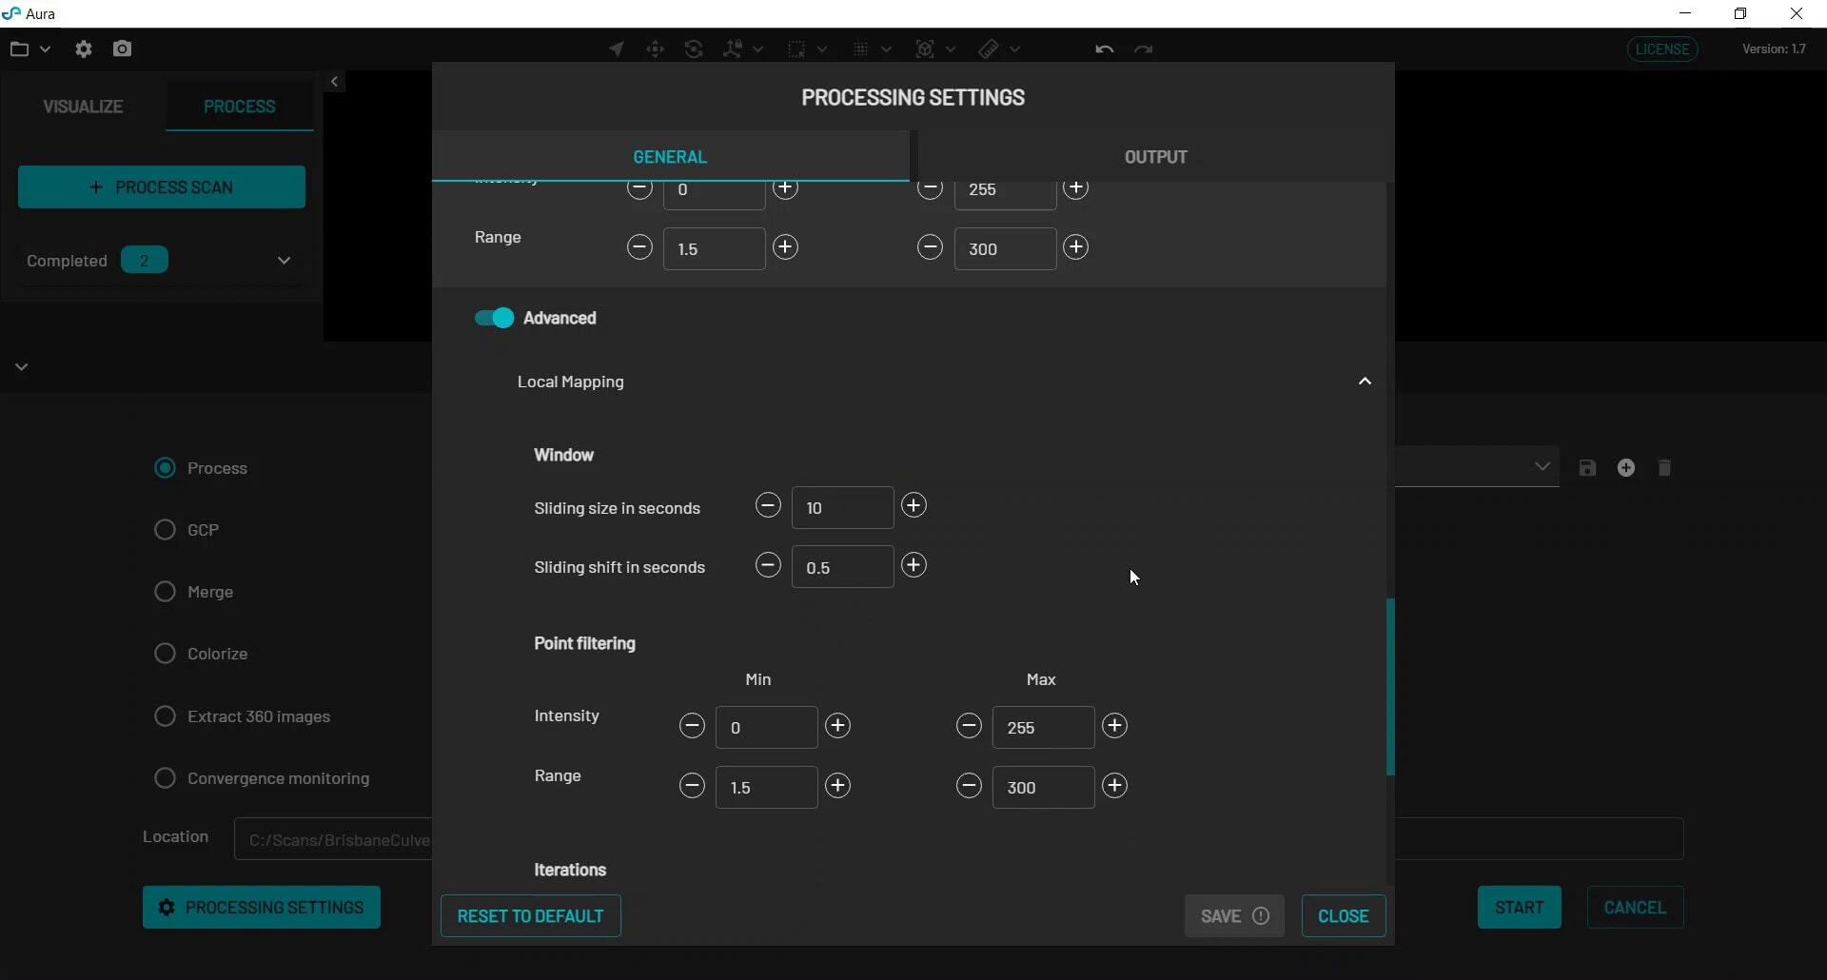Click the camera screenshot icon
This screenshot has width=1827, height=980.
(x=122, y=49)
